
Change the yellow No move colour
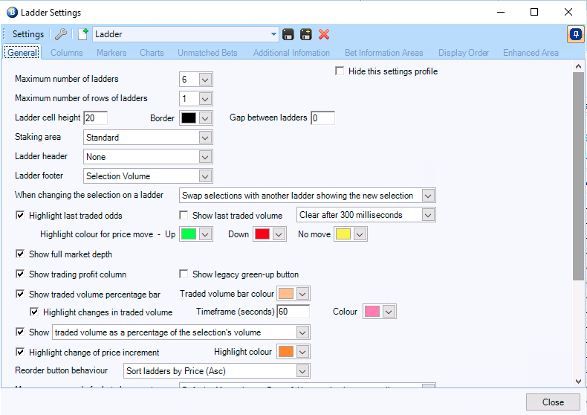[343, 234]
